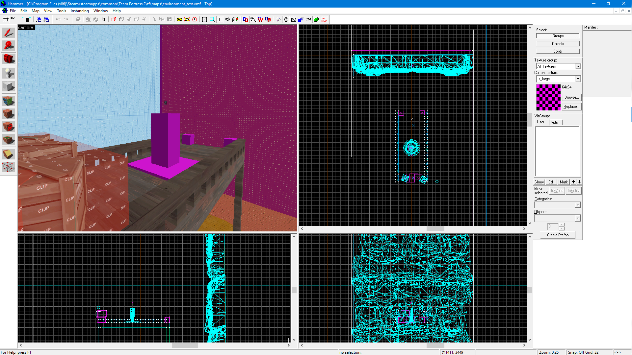Open the Tools menu

[62, 11]
